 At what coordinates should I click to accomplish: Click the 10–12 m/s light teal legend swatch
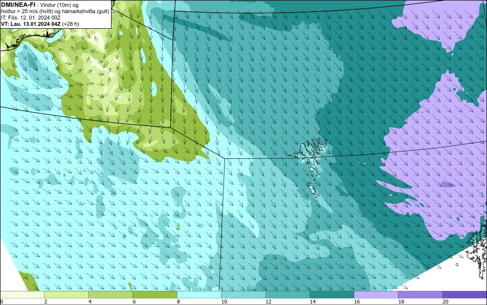[x=243, y=295]
